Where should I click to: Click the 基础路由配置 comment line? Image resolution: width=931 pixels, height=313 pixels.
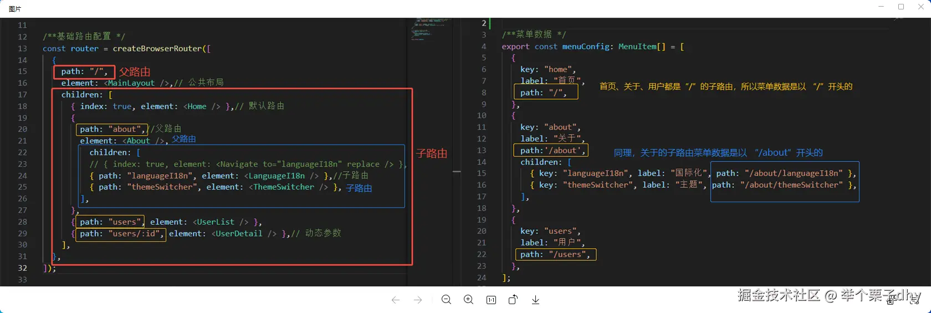point(84,37)
